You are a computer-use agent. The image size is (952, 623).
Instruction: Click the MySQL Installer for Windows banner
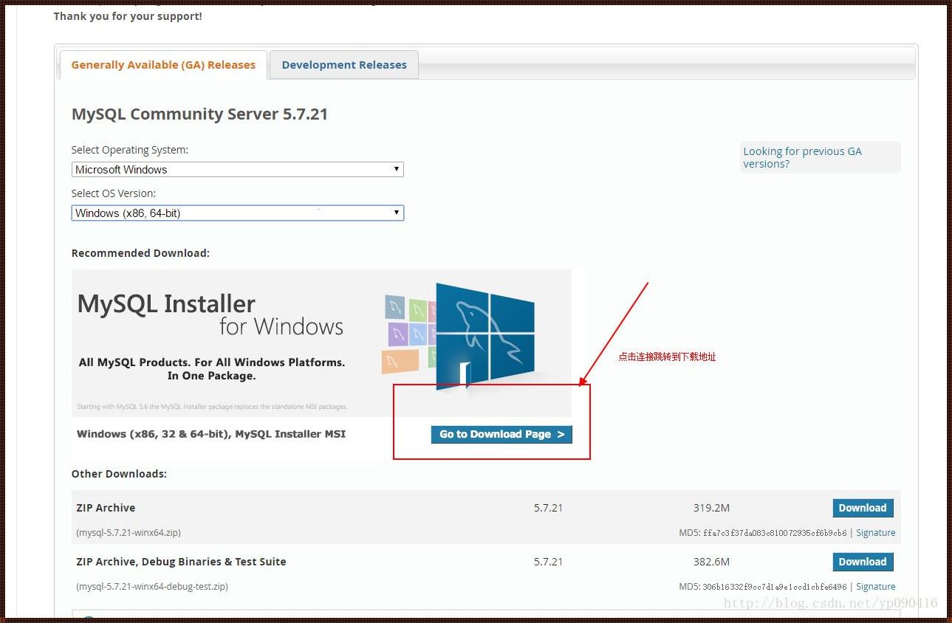tap(321, 343)
